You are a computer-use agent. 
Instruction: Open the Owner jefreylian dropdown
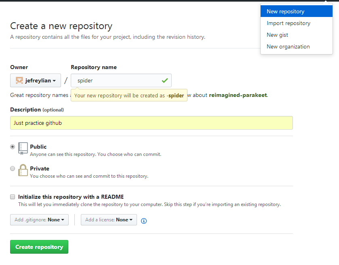[x=36, y=80]
